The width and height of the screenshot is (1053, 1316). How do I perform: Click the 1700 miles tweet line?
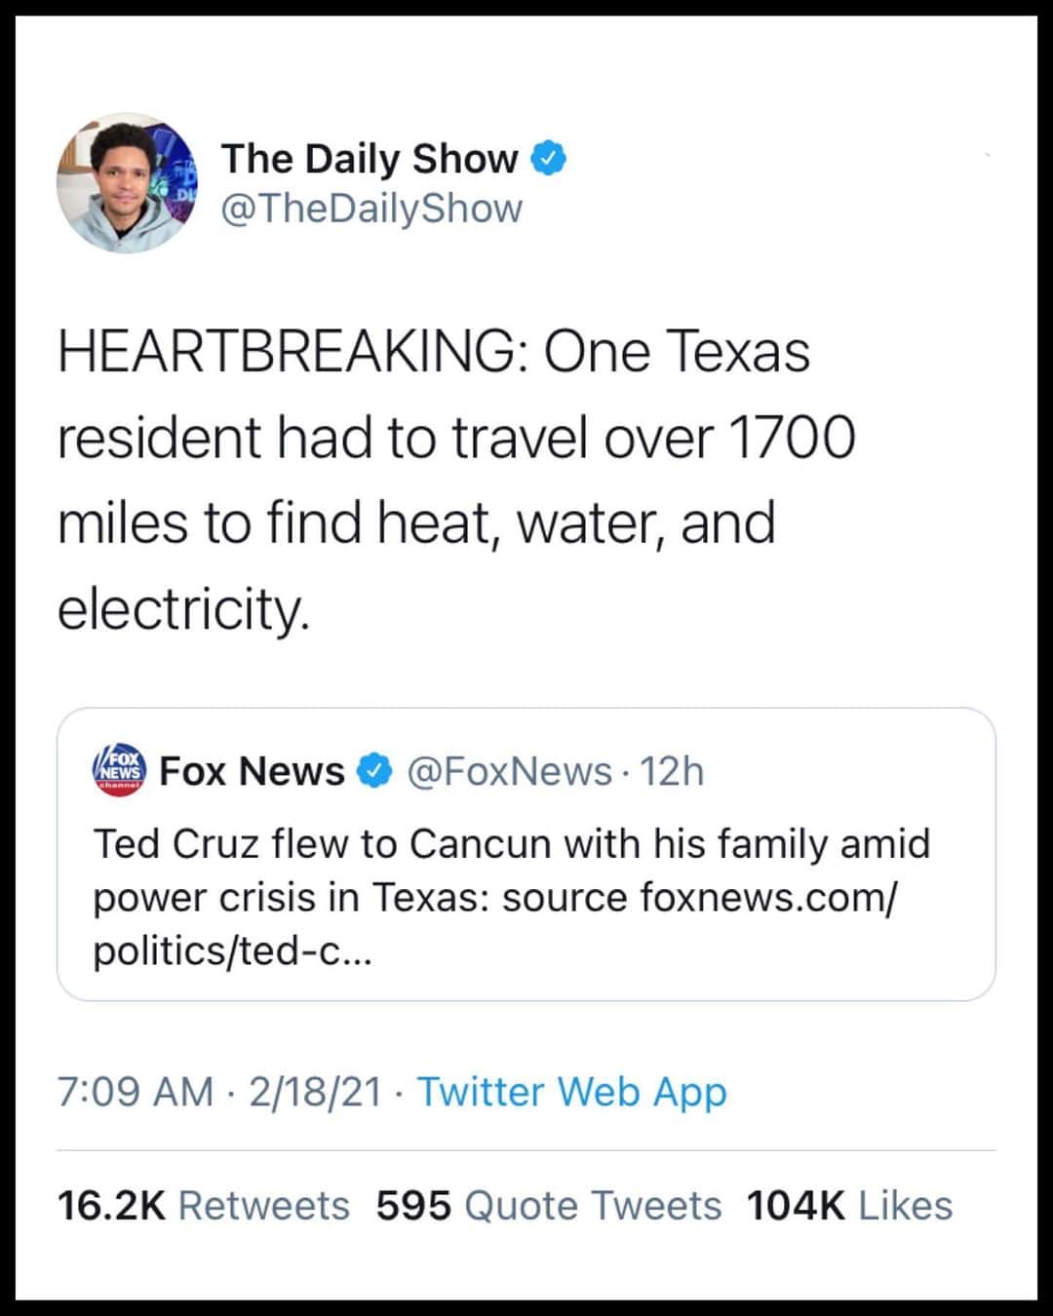[x=456, y=437]
